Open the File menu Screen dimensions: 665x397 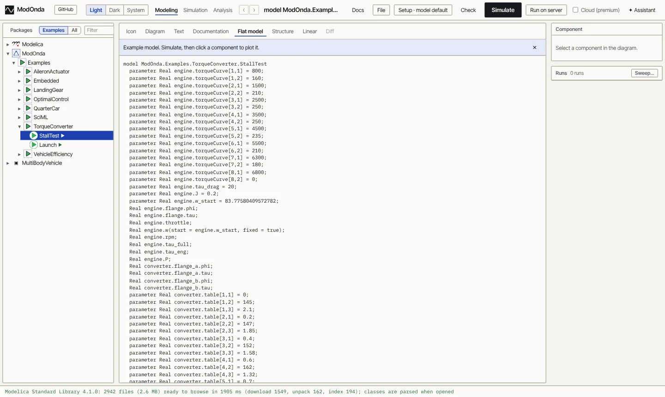click(x=381, y=10)
